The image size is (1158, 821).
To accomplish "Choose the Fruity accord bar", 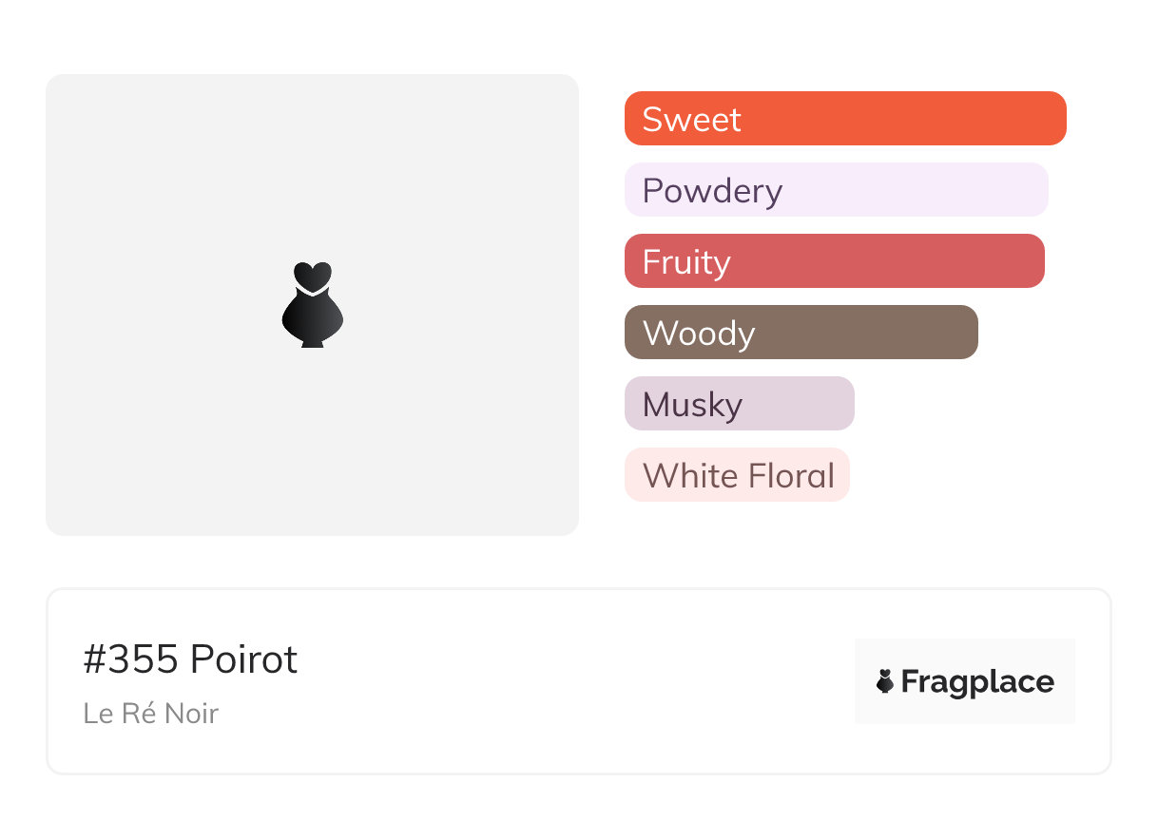I will (834, 261).
